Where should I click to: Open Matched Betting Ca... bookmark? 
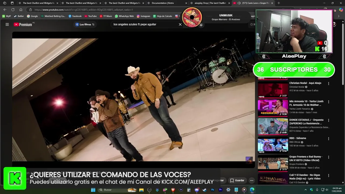pos(53,16)
